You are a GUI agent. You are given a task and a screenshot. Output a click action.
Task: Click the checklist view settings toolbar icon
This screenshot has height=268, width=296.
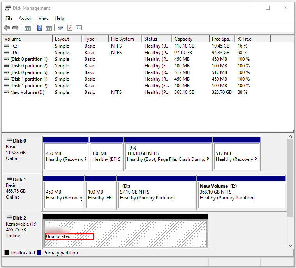pyautogui.click(x=79, y=28)
